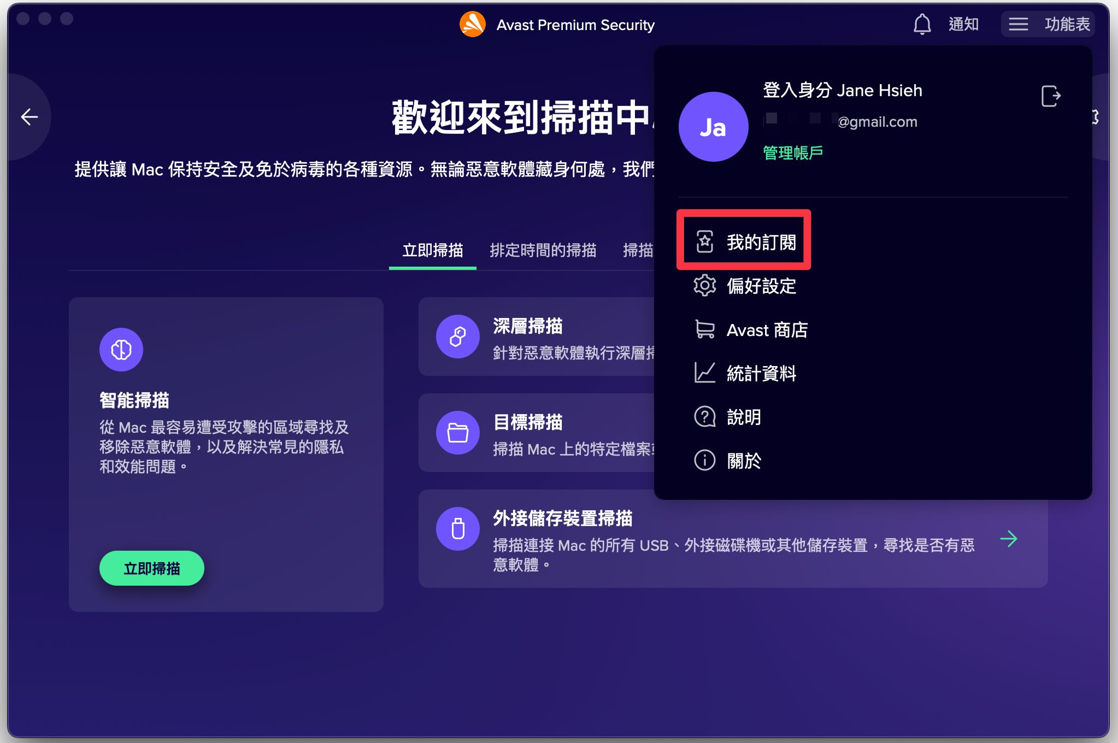Click the partially hidden 掃描 tab
This screenshot has width=1118, height=743.
coord(638,250)
